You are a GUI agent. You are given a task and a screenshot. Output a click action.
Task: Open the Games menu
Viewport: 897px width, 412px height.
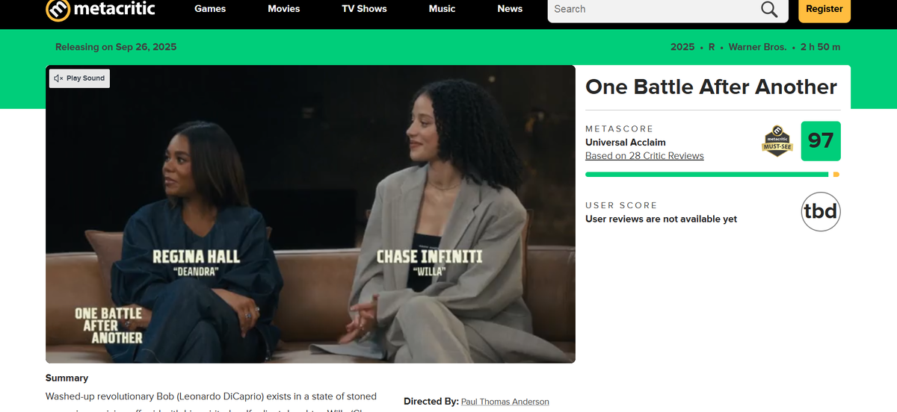pyautogui.click(x=211, y=9)
